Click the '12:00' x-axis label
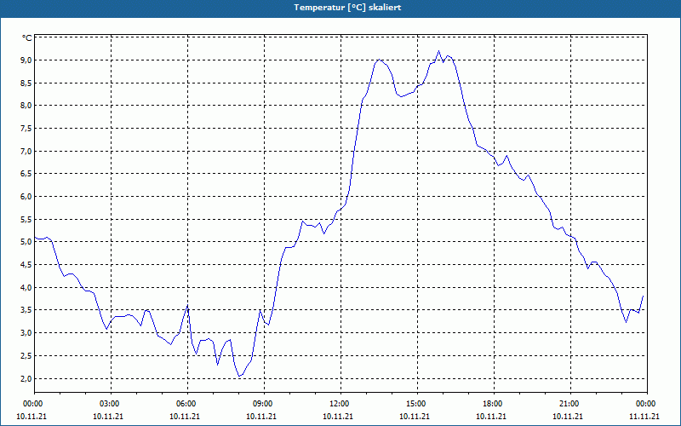681x426 pixels. pos(339,404)
